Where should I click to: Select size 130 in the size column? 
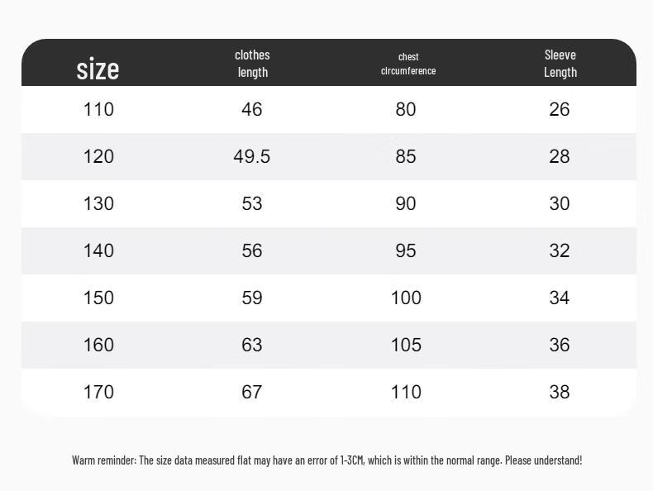tap(98, 203)
